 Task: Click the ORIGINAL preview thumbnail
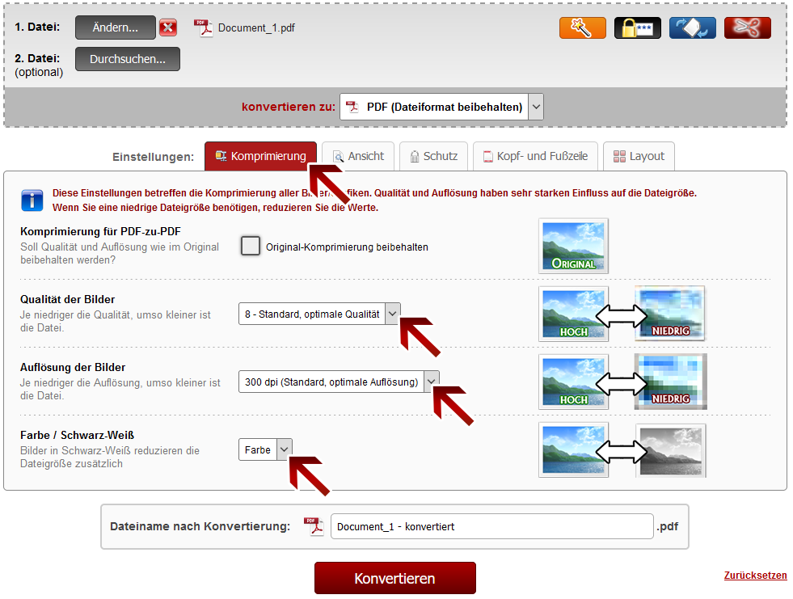(573, 246)
